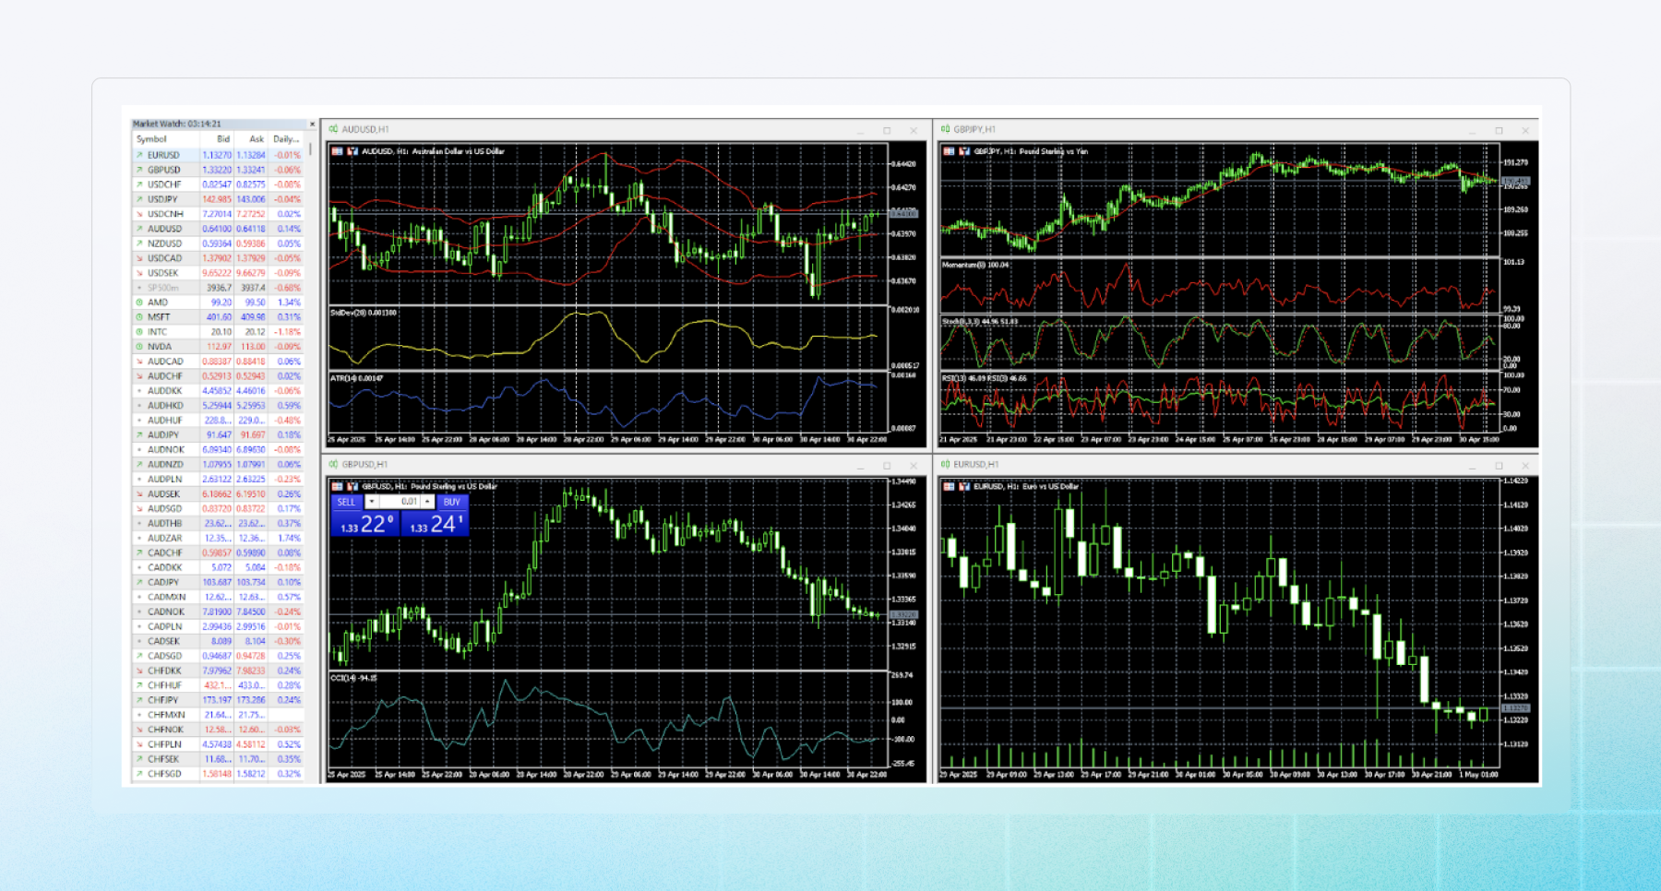Sort Market Watch by Symbol column header
This screenshot has width=1661, height=891.
[x=152, y=139]
